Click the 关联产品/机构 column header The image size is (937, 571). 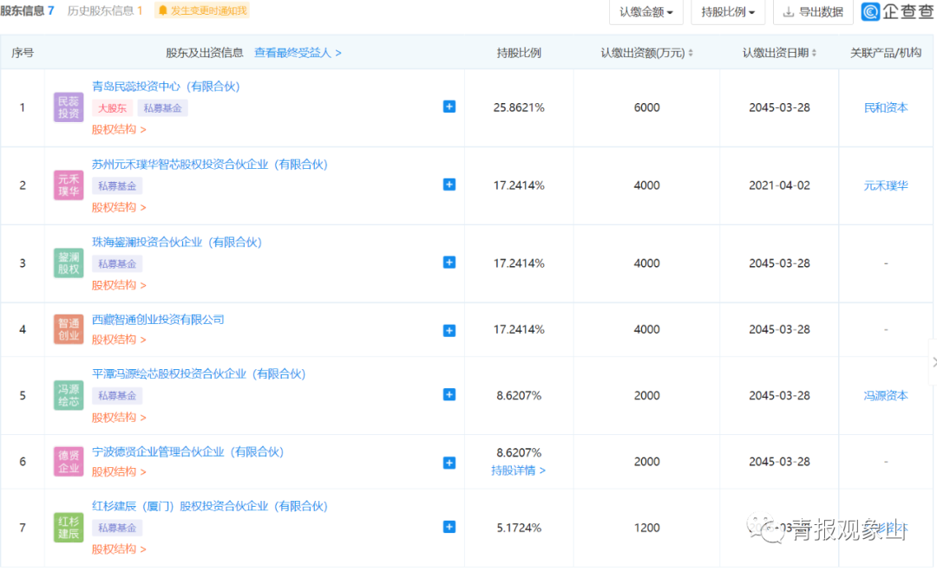point(886,53)
